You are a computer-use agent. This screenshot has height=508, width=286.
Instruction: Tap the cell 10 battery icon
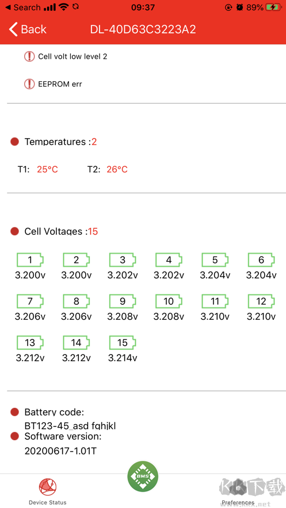[169, 301]
